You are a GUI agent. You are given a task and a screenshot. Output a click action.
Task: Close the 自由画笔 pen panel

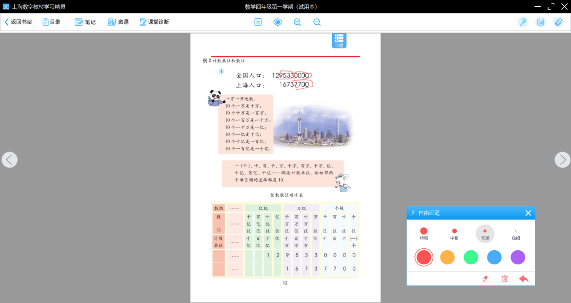[528, 213]
